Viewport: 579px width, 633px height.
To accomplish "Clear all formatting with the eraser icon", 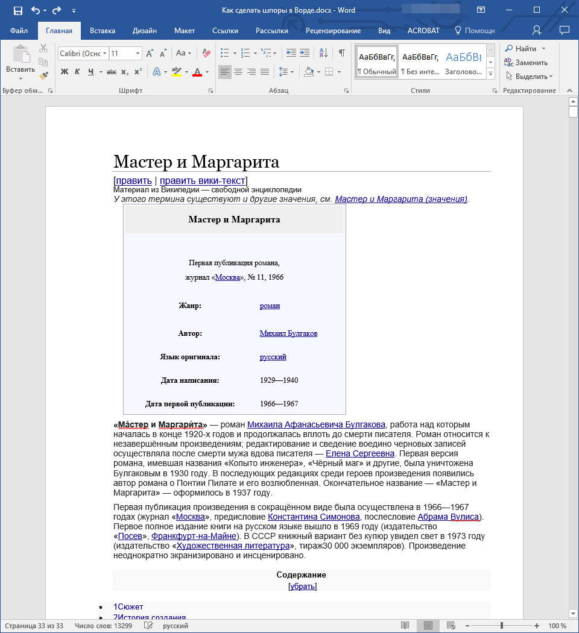I will coord(206,53).
